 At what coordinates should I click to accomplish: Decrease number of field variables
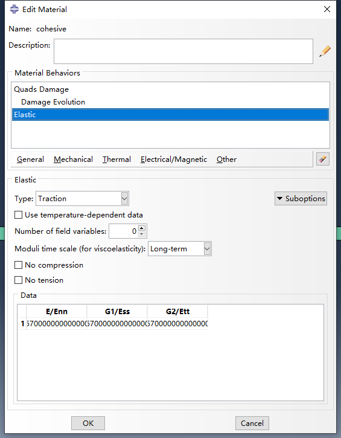pyautogui.click(x=142, y=234)
